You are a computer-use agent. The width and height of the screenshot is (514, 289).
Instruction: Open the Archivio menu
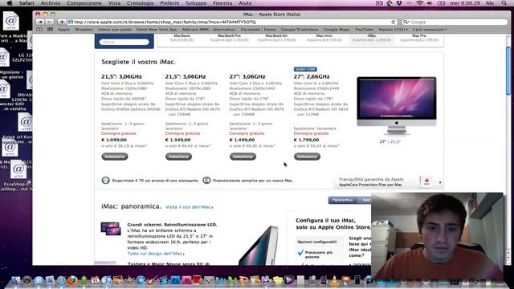[x=50, y=3]
